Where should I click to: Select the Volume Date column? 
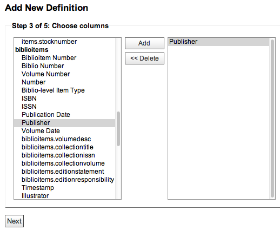pos(64,131)
